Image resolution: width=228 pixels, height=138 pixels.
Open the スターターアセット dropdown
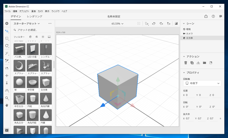tap(27, 24)
